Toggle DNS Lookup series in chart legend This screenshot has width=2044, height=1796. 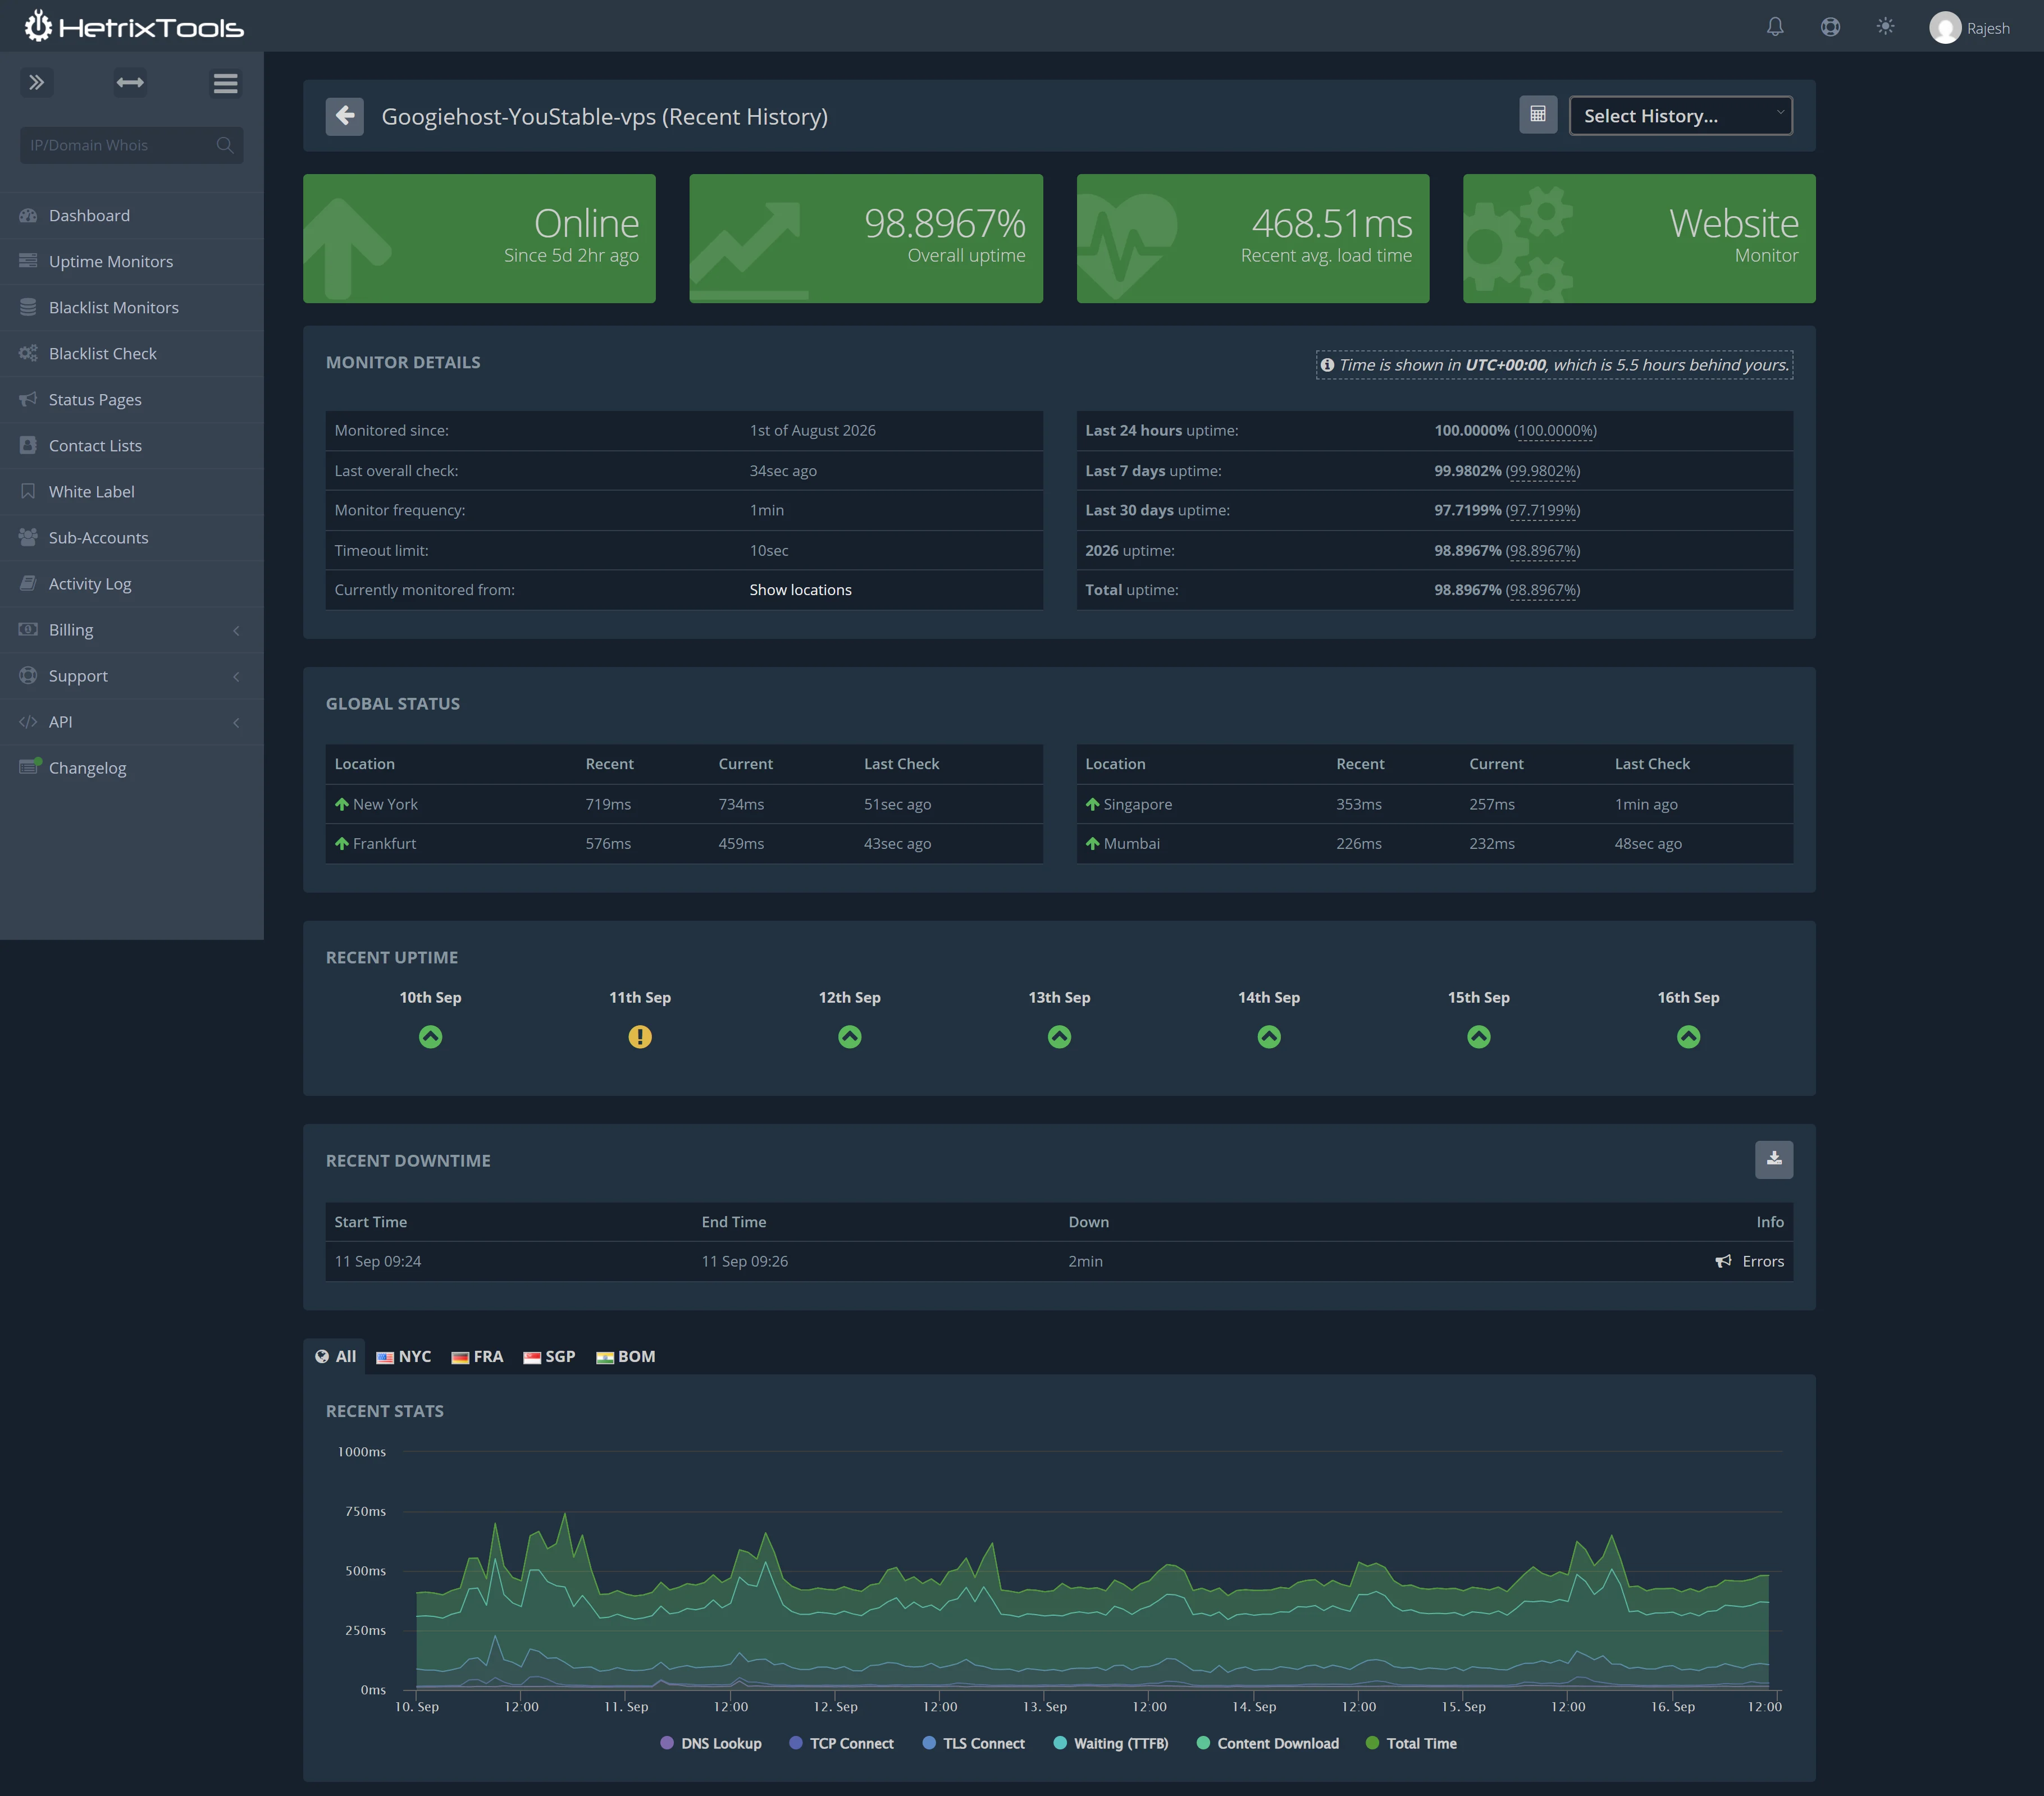[711, 1743]
